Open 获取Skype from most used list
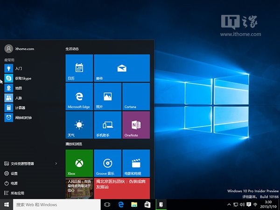 click(30, 78)
